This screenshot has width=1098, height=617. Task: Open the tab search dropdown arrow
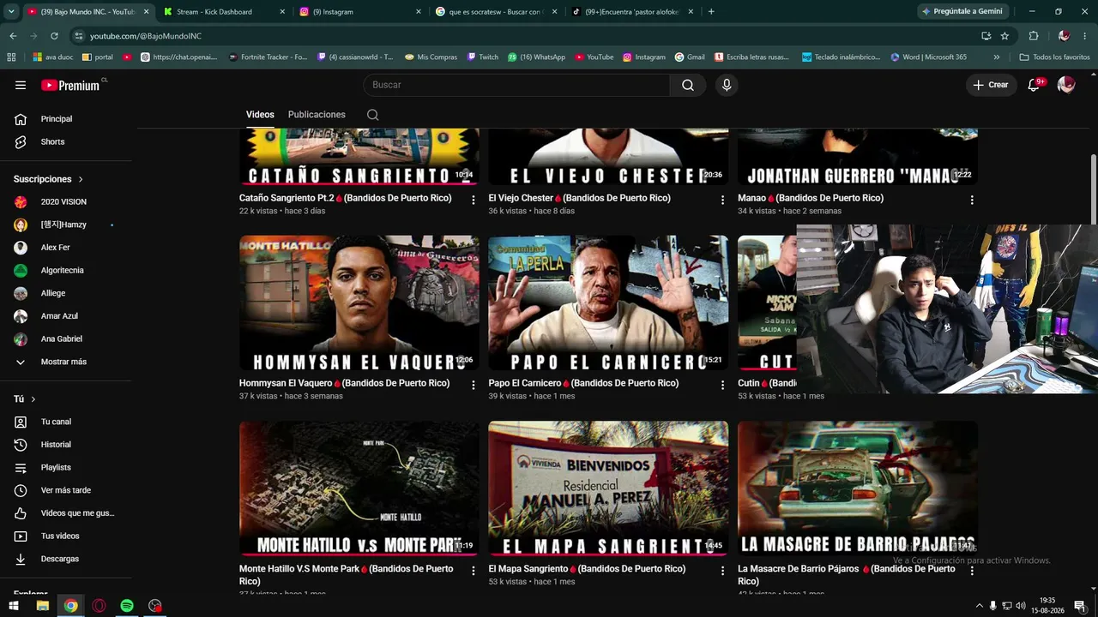11,12
